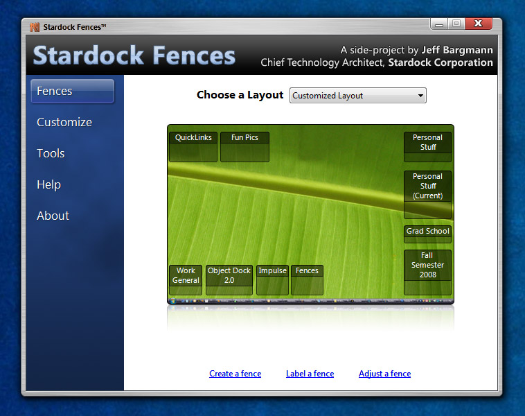Select the Impulse fence in preview
Viewport: 525px width, 416px height.
[272, 280]
